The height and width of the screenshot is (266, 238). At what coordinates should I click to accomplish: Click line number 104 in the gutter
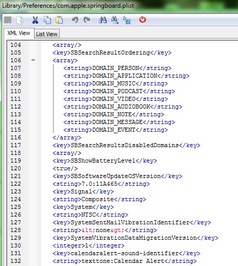[x=15, y=45]
